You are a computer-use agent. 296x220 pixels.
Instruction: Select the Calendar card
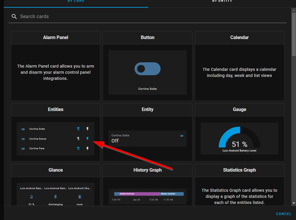pyautogui.click(x=239, y=66)
